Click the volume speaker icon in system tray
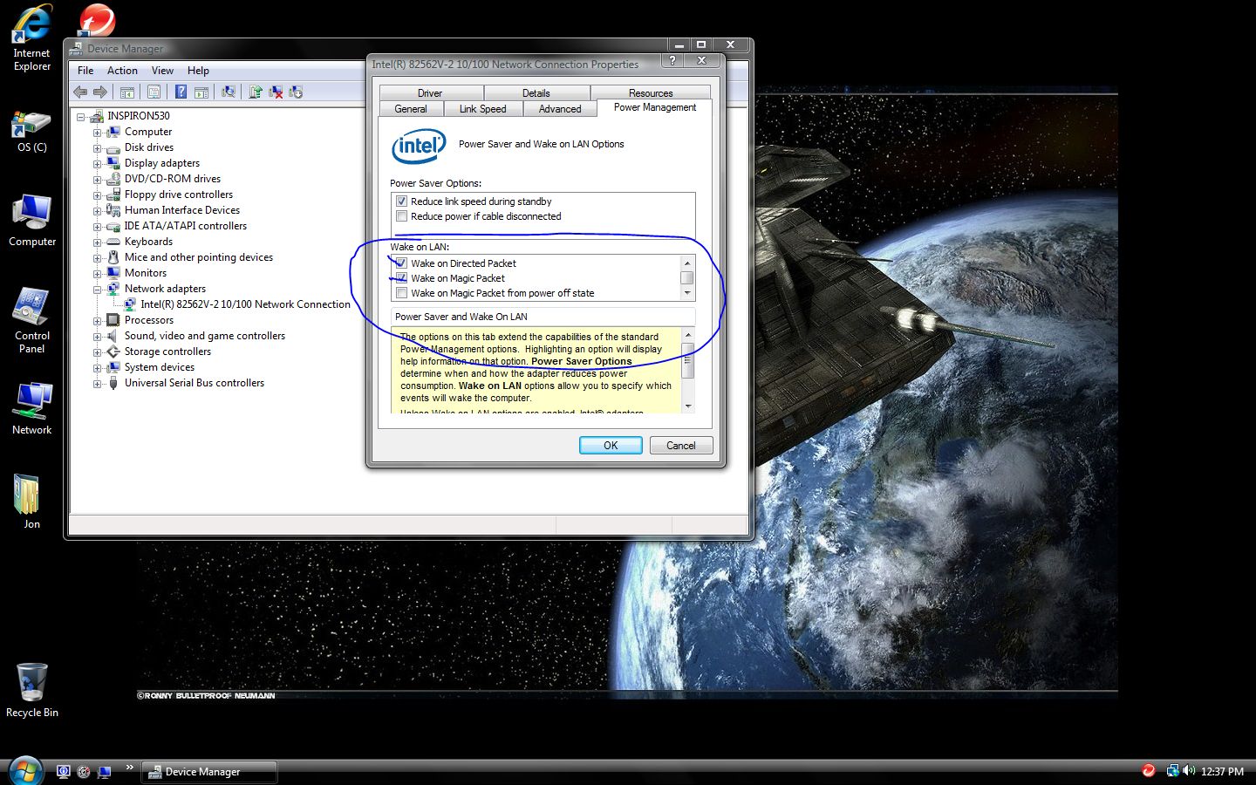 point(1189,771)
